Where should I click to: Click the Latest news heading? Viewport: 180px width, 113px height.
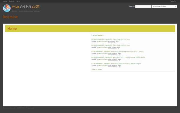click(x=97, y=35)
